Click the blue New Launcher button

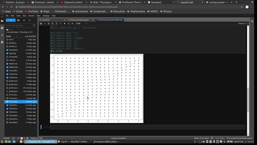(11, 20)
